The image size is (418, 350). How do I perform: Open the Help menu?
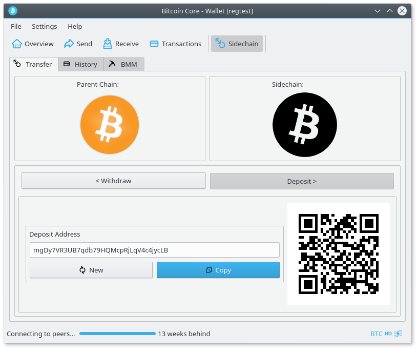pyautogui.click(x=75, y=27)
